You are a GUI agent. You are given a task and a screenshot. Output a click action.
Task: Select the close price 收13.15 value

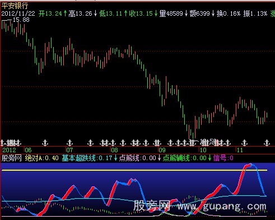141,13
